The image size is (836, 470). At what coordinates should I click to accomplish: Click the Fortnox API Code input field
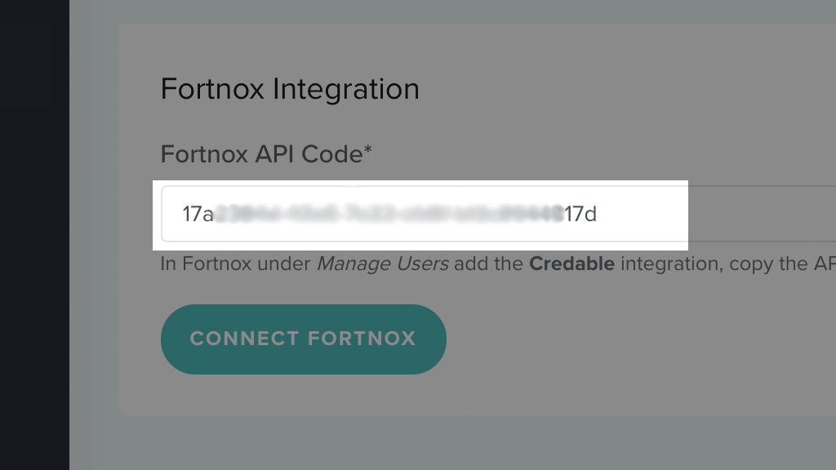click(x=499, y=215)
